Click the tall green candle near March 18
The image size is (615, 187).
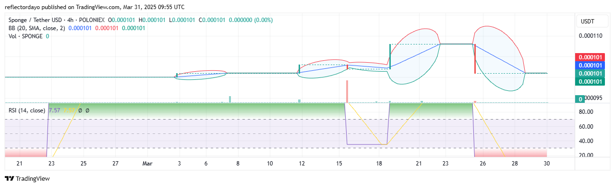pos(390,56)
